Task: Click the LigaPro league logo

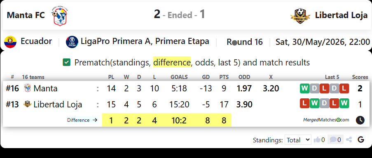Action: pyautogui.click(x=72, y=42)
